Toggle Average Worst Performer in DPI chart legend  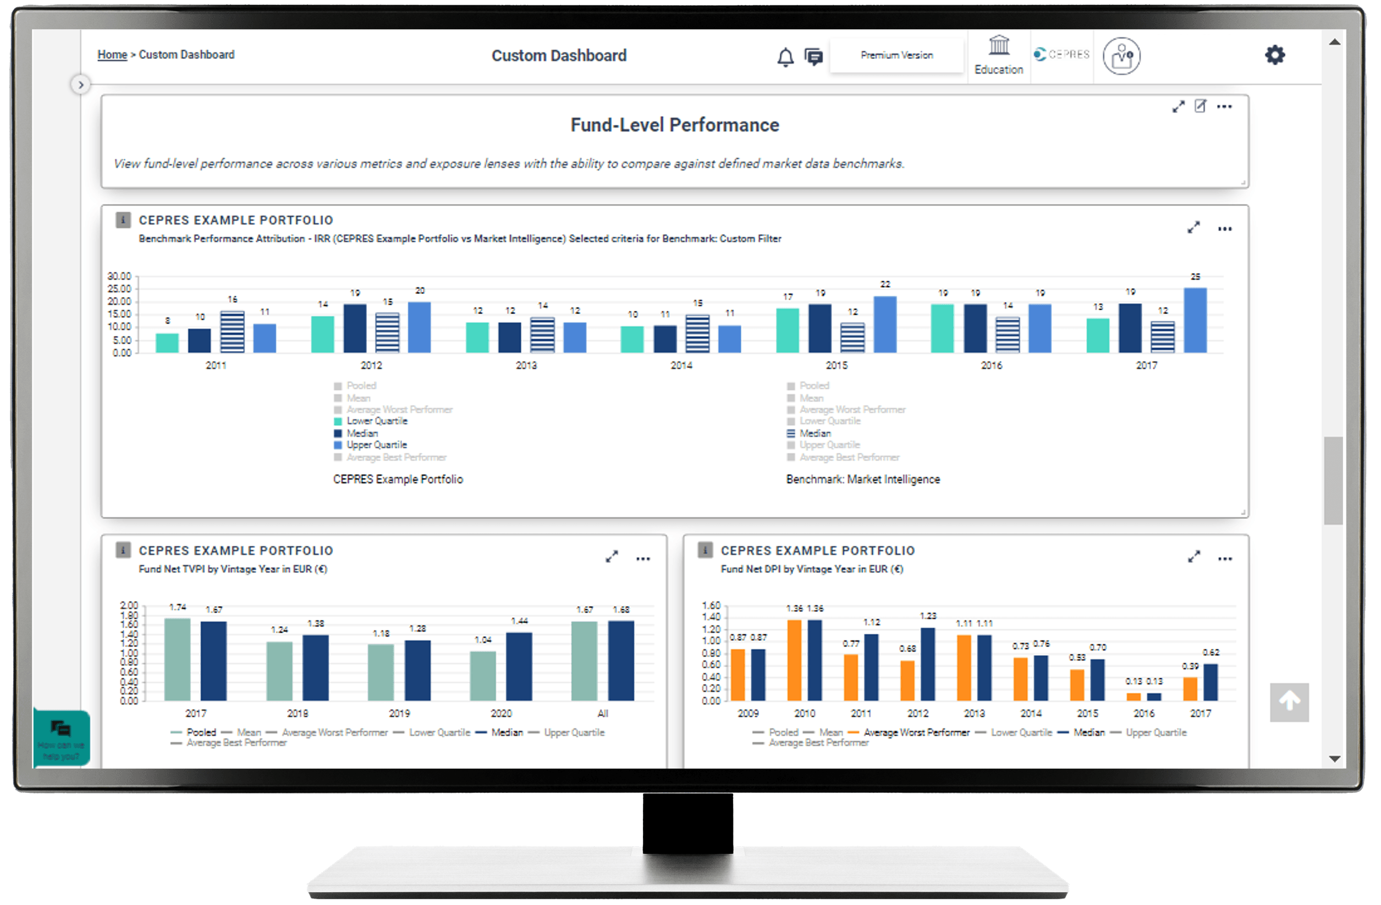tap(909, 733)
